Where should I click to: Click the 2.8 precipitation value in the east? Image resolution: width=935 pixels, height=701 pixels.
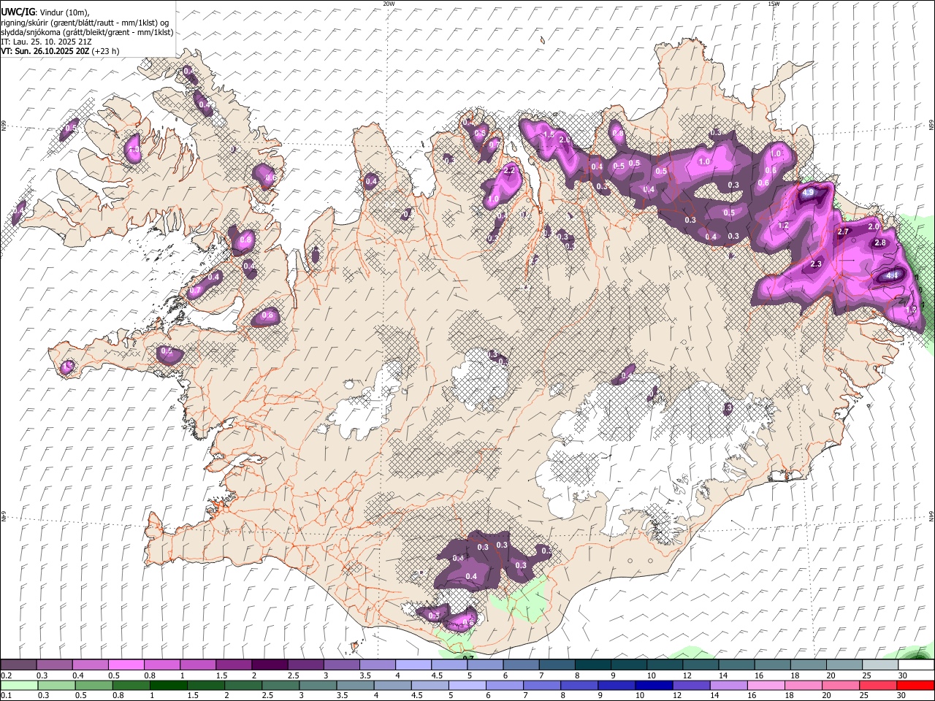(x=880, y=243)
